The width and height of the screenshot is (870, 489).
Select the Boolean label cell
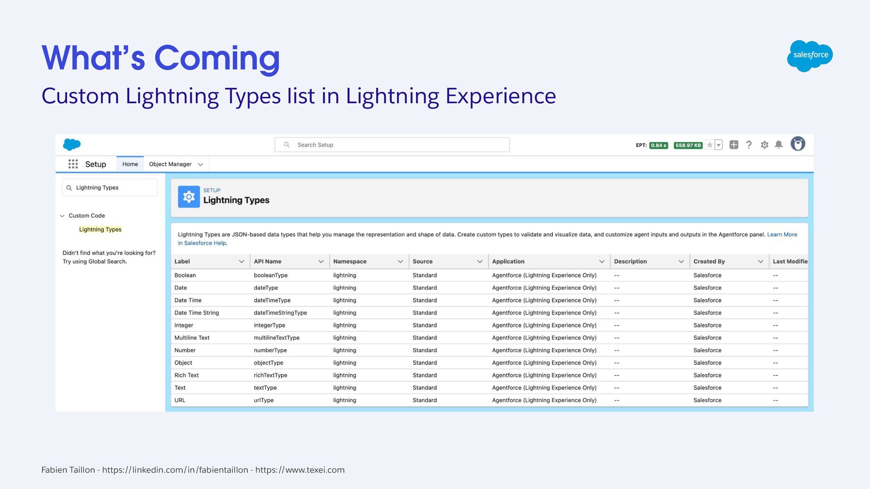click(185, 275)
